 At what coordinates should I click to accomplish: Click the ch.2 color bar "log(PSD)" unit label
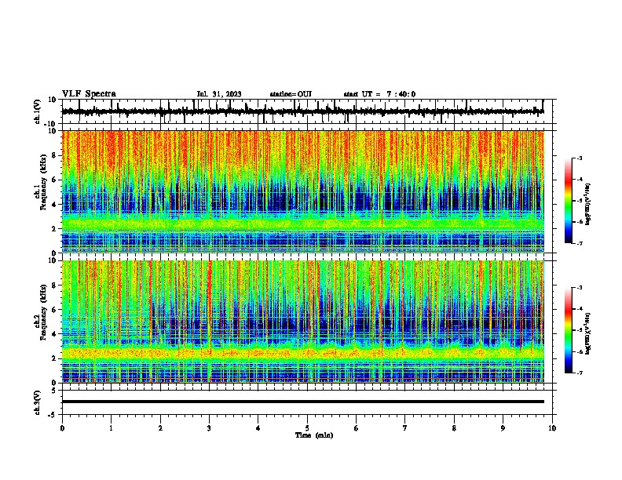click(587, 333)
